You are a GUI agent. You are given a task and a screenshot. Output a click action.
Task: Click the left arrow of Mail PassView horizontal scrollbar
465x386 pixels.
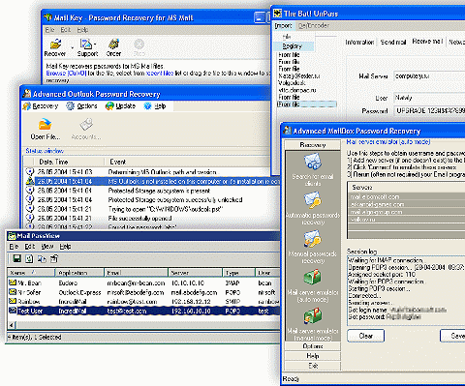[x=12, y=325]
